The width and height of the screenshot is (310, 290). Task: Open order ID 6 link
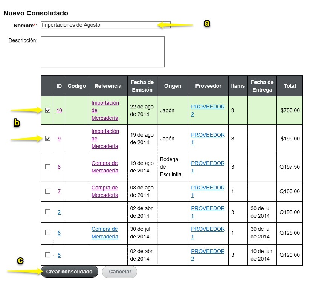pyautogui.click(x=59, y=233)
